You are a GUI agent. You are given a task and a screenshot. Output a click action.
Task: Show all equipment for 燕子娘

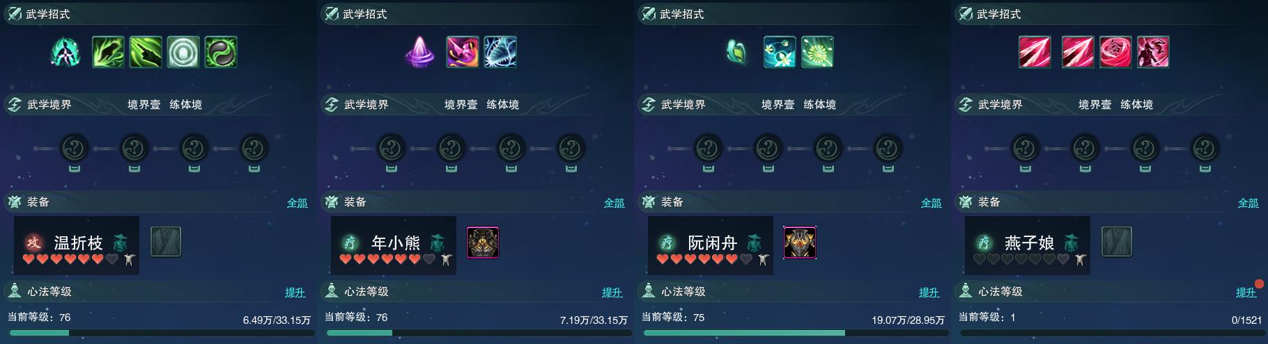[1248, 203]
